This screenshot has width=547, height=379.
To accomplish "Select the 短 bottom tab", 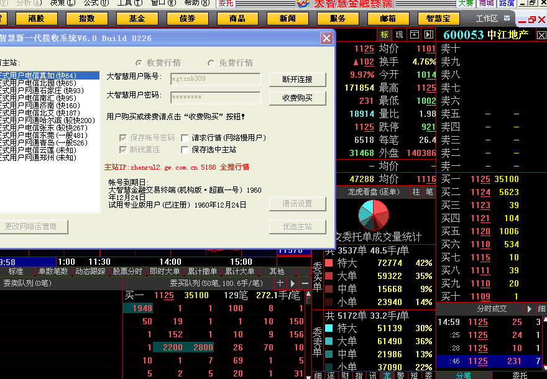I will [415, 375].
